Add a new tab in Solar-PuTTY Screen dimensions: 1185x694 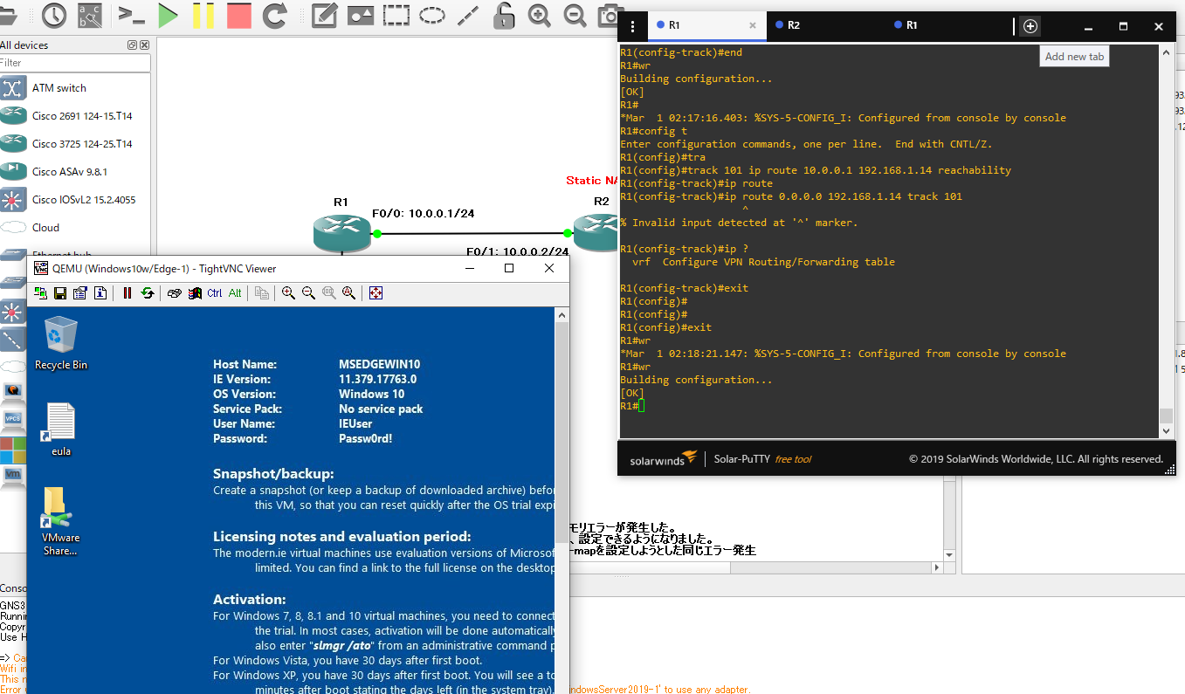tap(1030, 26)
